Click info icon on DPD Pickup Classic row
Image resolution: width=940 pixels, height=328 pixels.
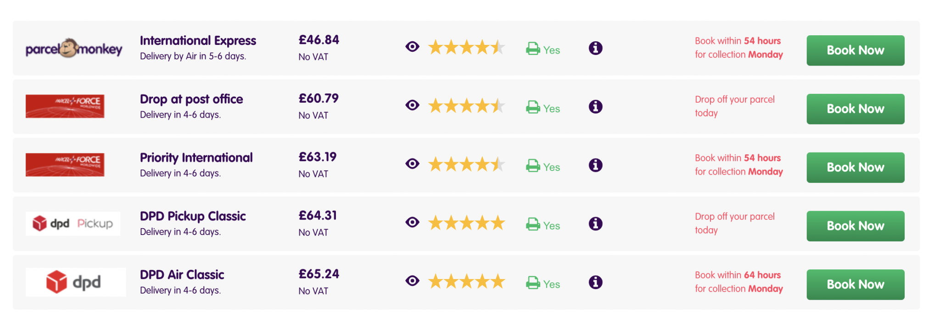pos(595,224)
